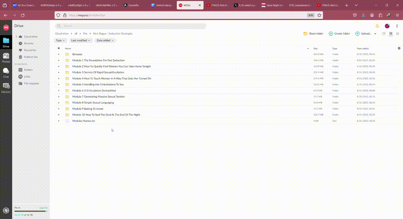403x219 pixels.
Task: Open the Last modified filter dropdown
Action: [80, 40]
